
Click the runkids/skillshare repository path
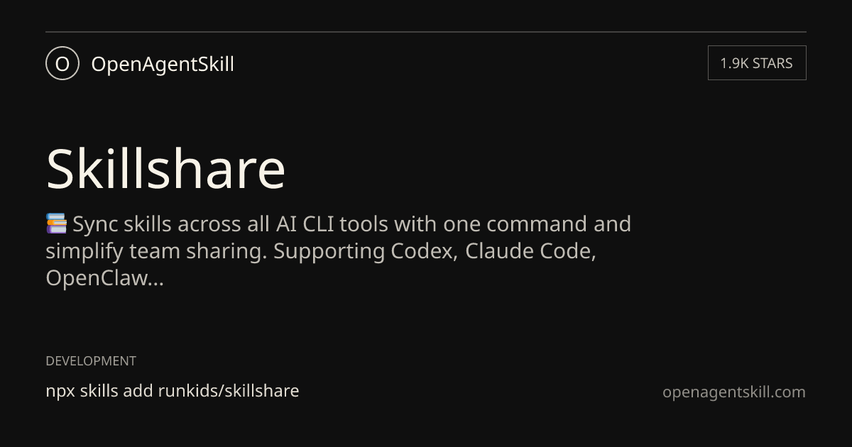229,390
